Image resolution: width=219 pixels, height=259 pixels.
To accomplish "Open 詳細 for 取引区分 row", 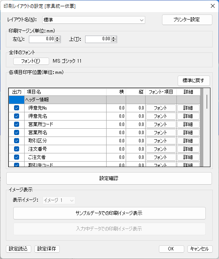I will pos(188,141).
